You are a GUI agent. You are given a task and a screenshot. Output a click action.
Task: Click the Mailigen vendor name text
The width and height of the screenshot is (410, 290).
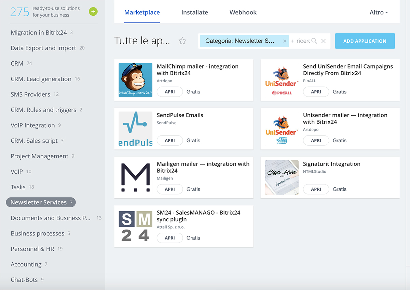coord(165,178)
